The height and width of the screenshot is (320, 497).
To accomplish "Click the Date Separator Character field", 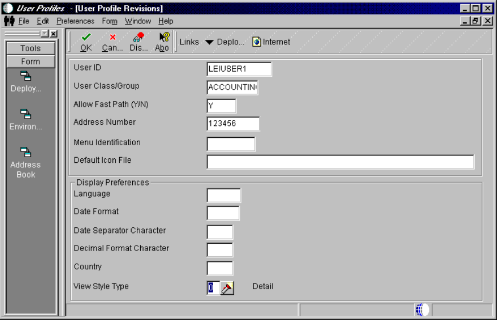I will (219, 232).
